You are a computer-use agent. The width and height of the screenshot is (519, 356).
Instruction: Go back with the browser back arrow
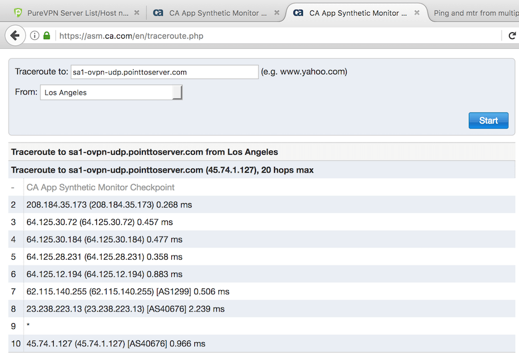point(15,35)
